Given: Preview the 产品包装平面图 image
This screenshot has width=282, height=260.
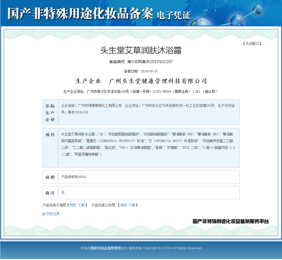Looking at the screenshot, I should tap(73, 205).
